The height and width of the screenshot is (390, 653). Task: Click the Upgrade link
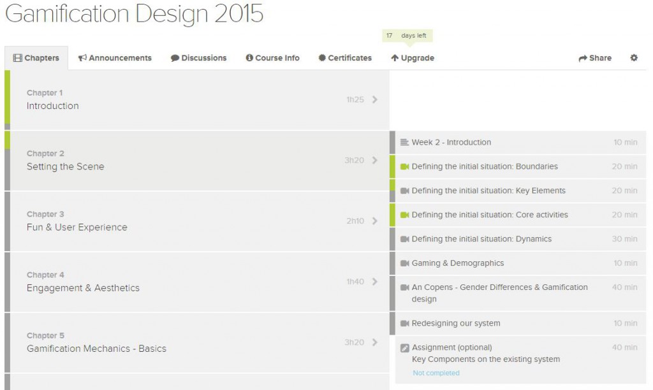point(413,58)
